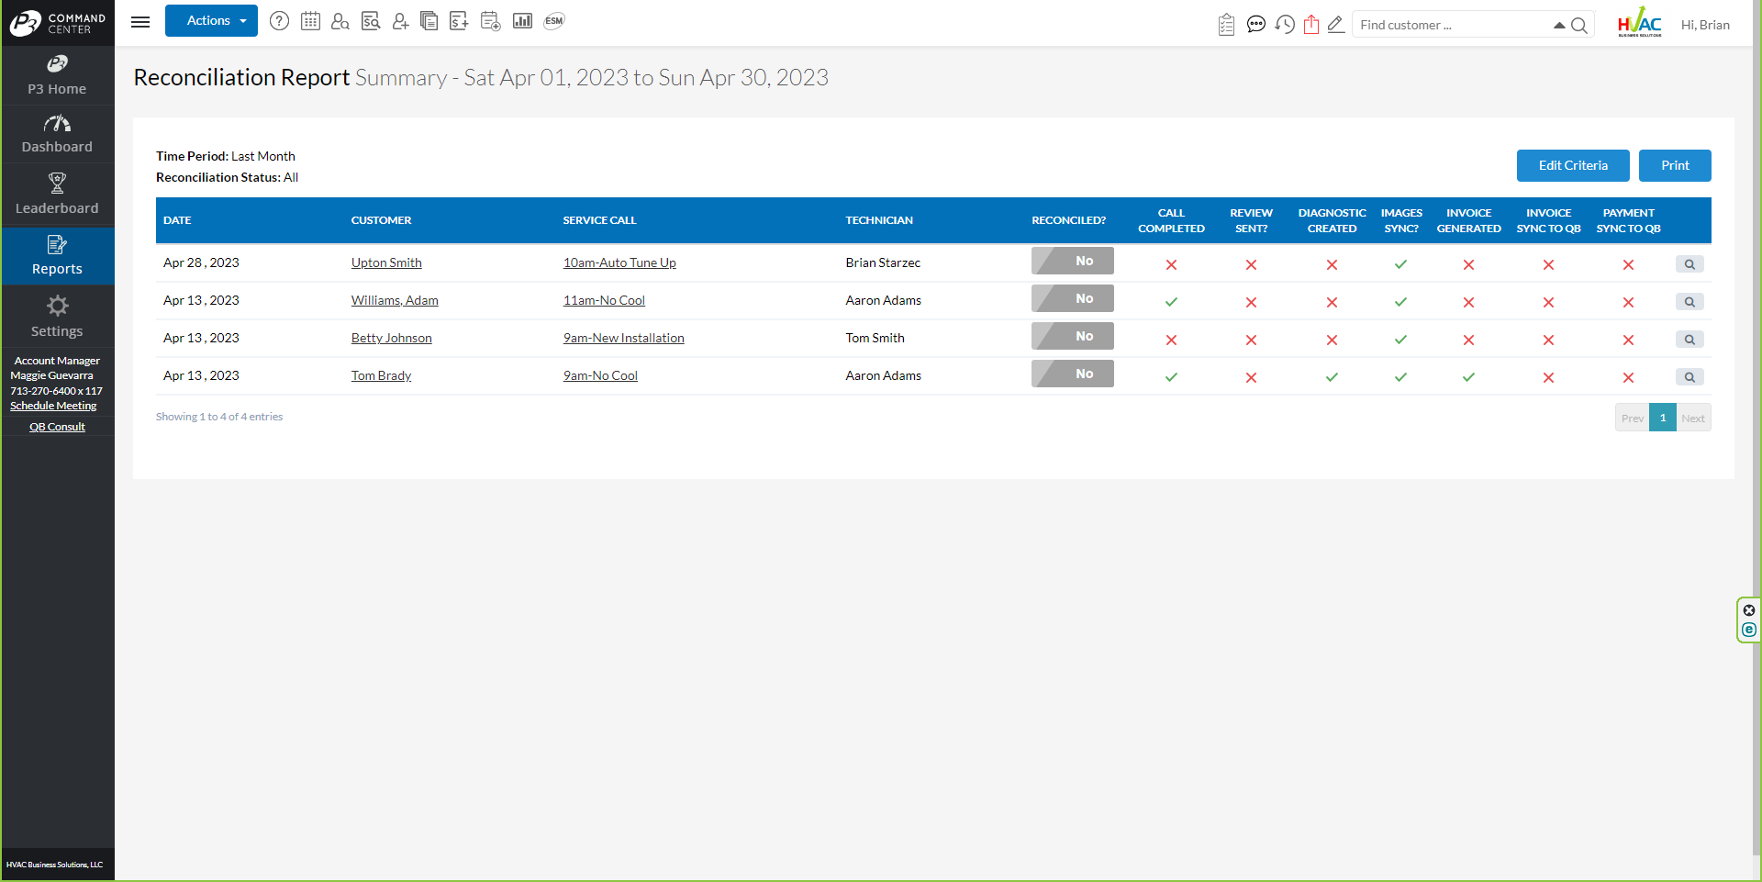Toggle reconciled switch for Williams, Adam
Image resolution: width=1762 pixels, height=882 pixels.
tap(1072, 299)
